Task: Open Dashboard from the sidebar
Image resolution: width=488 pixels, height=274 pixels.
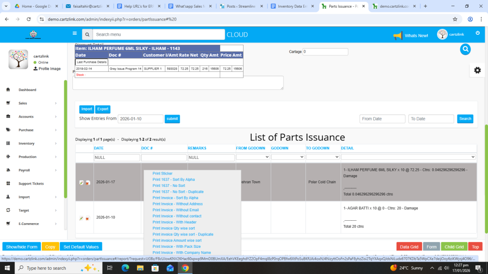Action: point(27,90)
